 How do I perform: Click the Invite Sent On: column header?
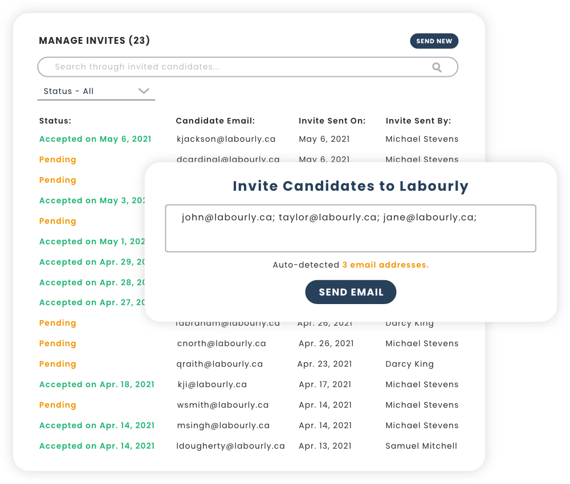click(332, 121)
